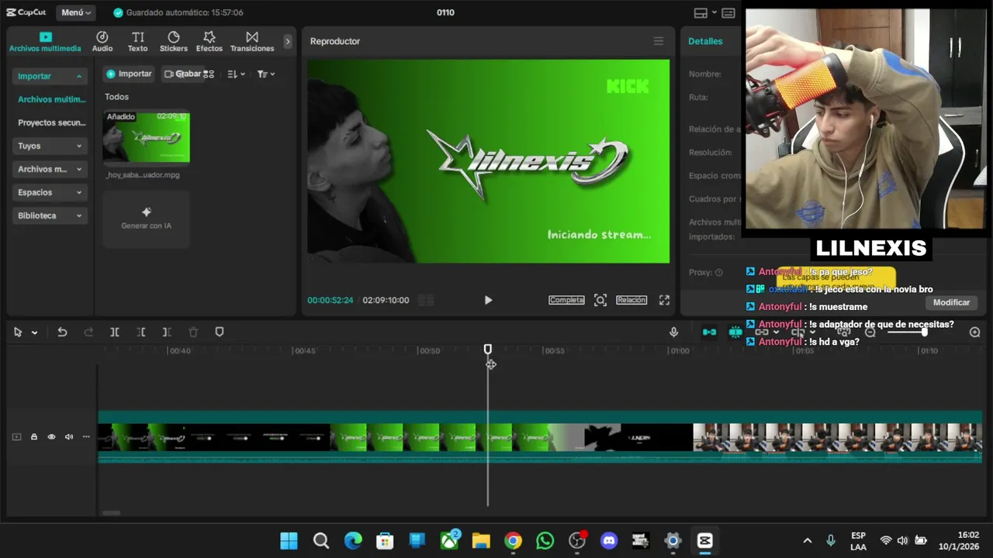Viewport: 993px width, 558px height.
Task: Toggle auto snapping
Action: [735, 332]
